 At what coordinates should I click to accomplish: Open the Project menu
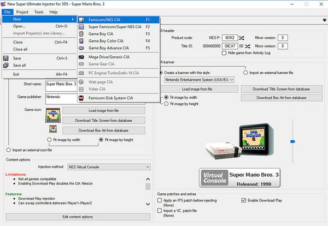(22, 12)
